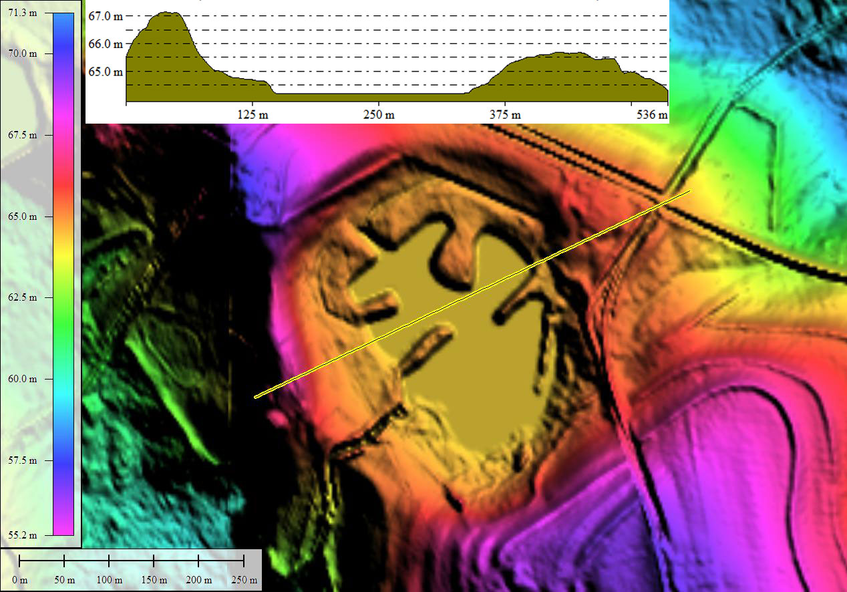This screenshot has height=592, width=847.
Task: Click the western endpoint of the yellow profile line
Action: tap(255, 398)
